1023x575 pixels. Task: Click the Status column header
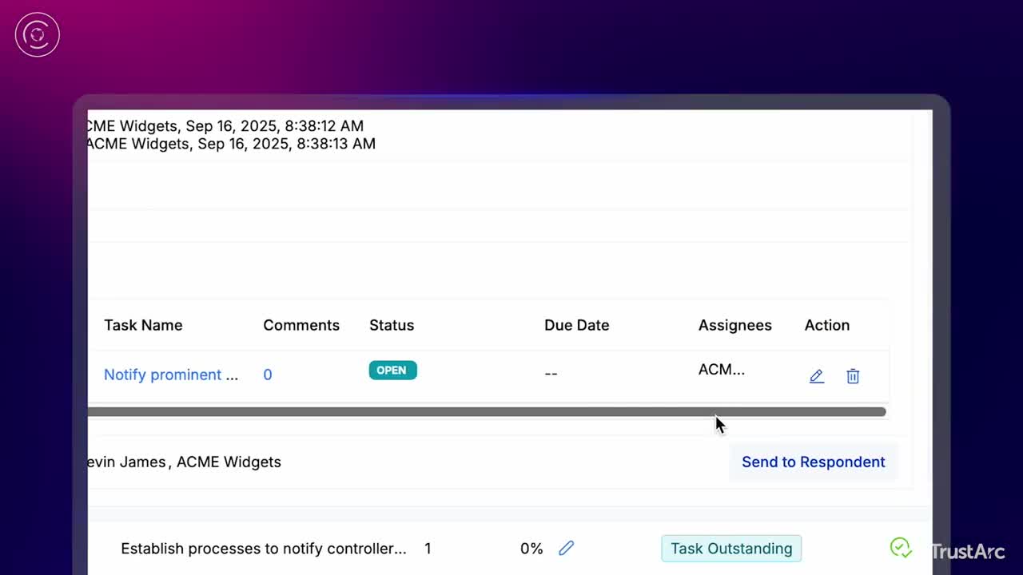[x=392, y=325]
